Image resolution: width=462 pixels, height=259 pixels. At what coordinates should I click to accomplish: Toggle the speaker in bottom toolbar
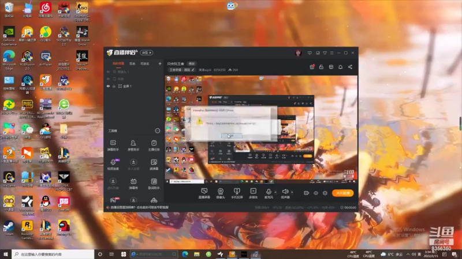point(285,193)
